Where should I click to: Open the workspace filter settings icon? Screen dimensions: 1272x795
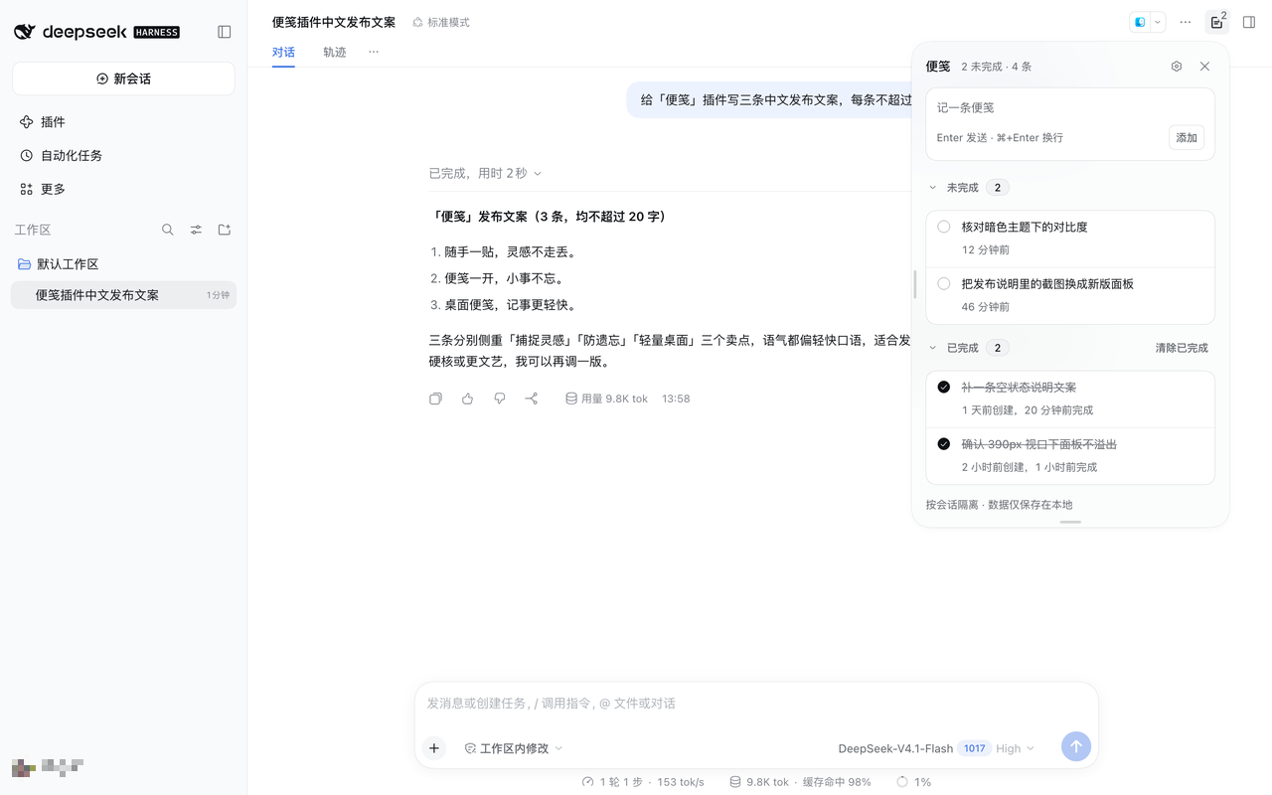[x=196, y=230]
